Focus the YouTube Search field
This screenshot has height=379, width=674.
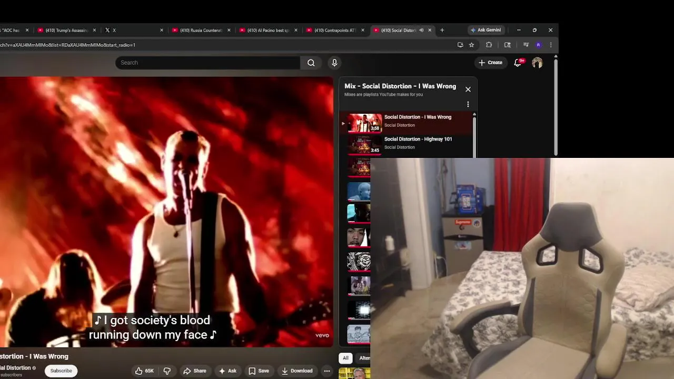point(207,63)
